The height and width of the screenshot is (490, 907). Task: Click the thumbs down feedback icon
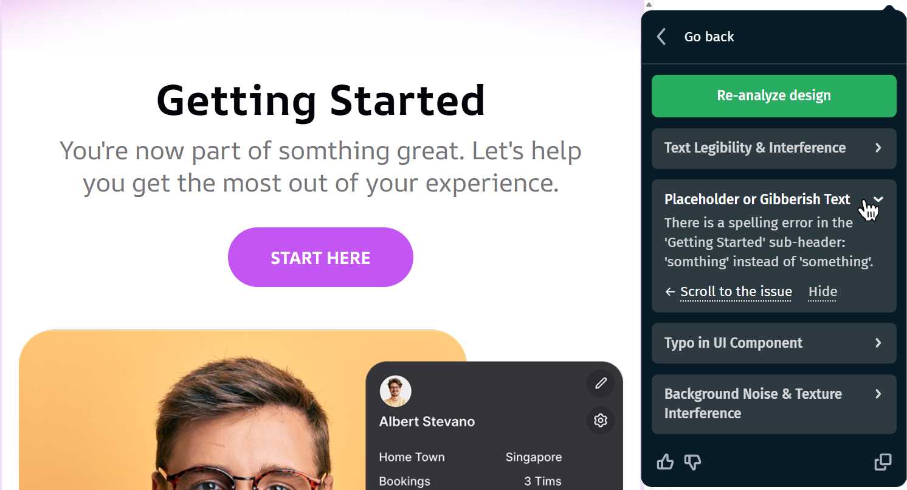[692, 463]
